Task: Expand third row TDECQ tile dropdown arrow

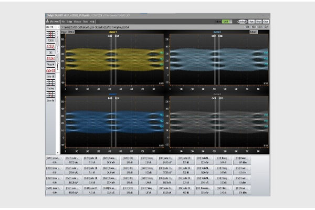Action: point(155,178)
